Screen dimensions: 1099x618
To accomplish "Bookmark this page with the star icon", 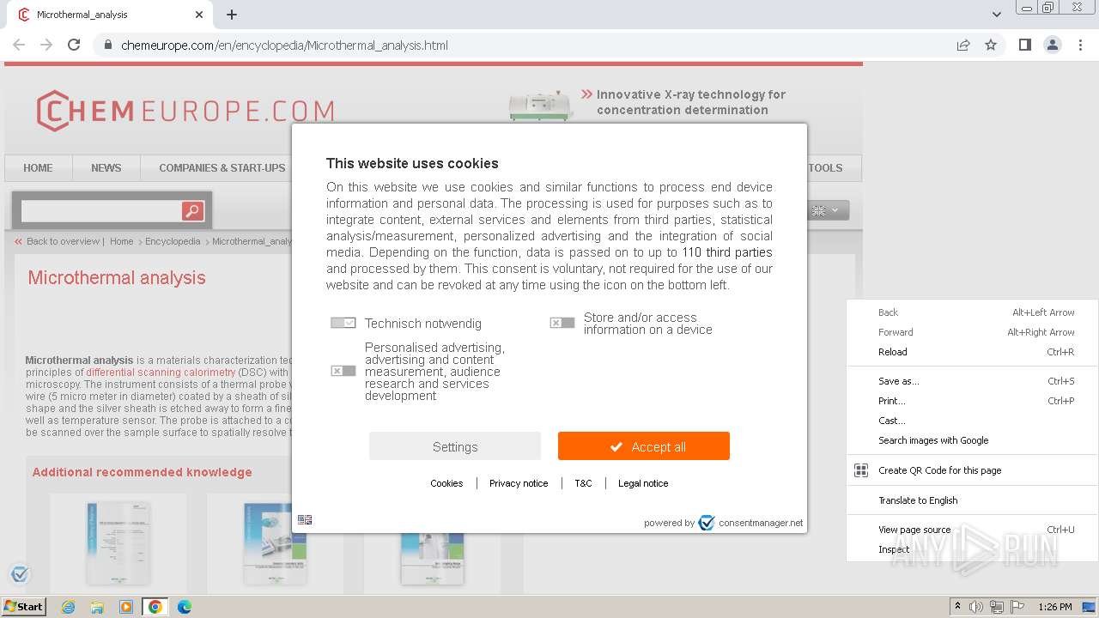I will [x=991, y=45].
